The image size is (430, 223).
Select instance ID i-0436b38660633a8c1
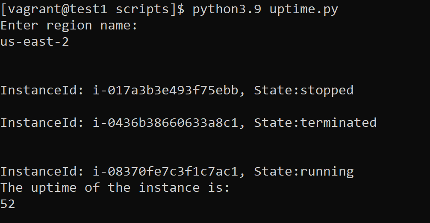[x=165, y=123]
